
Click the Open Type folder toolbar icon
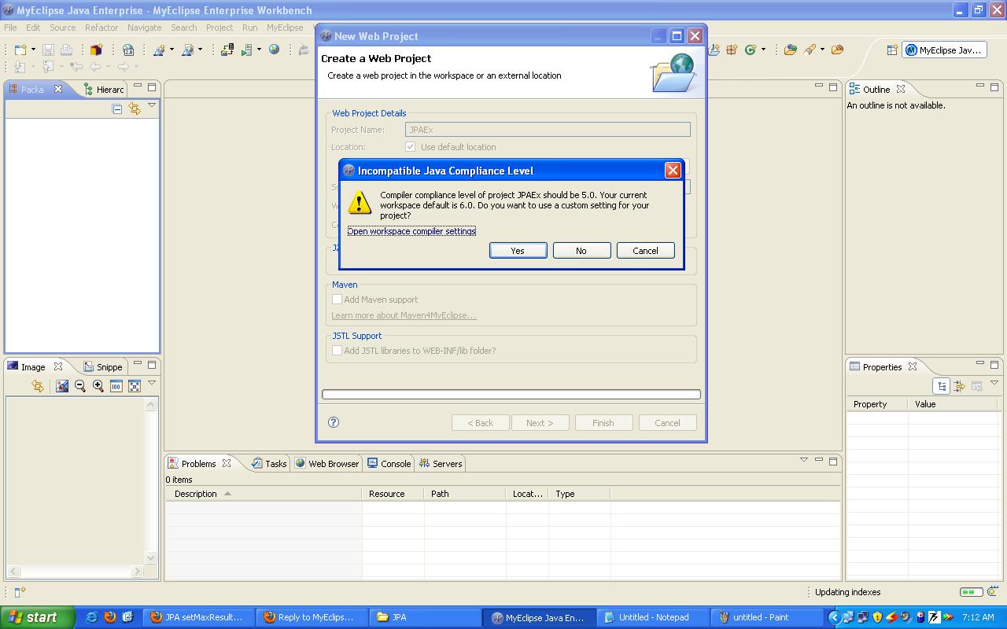click(791, 50)
